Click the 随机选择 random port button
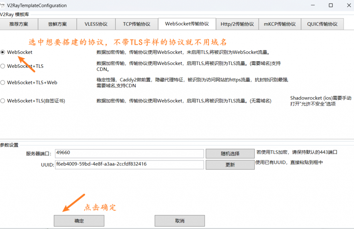 tap(230, 154)
